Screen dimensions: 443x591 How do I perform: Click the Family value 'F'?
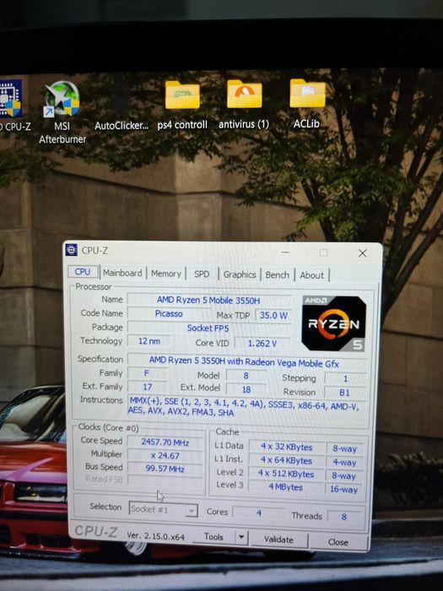147,373
